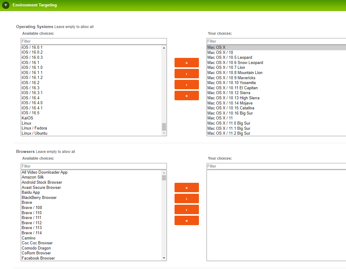Select 'iOS / 16.3.1' option

click(91, 93)
